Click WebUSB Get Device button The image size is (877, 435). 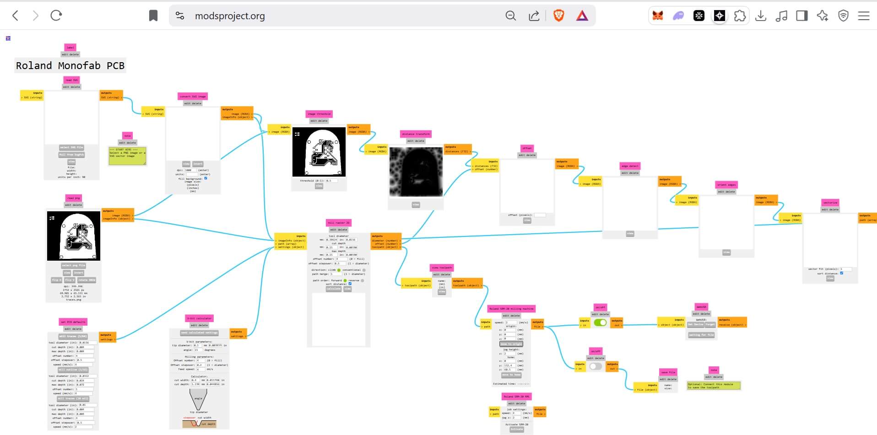tap(695, 324)
